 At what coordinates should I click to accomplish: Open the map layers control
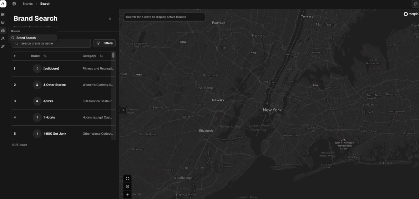click(x=128, y=187)
